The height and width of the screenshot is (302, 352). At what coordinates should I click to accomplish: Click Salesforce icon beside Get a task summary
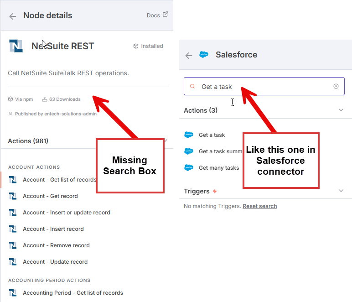coord(189,151)
